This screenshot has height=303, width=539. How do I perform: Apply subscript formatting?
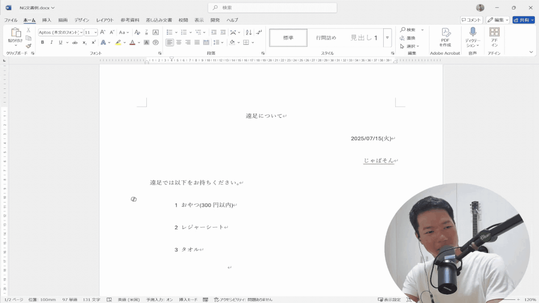(84, 43)
